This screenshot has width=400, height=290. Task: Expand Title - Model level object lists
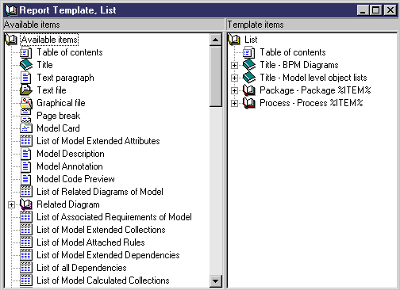[234, 78]
